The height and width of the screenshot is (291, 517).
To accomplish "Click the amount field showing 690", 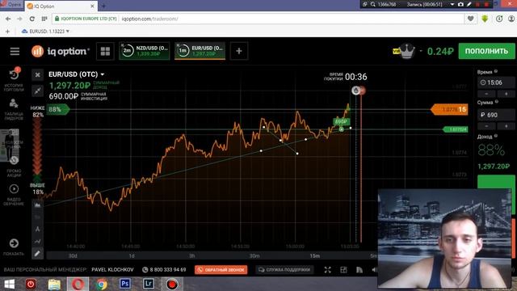I will tap(496, 115).
